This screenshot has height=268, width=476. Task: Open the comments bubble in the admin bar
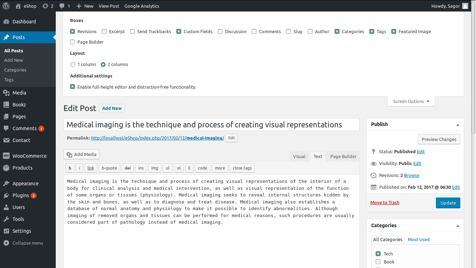[x=62, y=6]
